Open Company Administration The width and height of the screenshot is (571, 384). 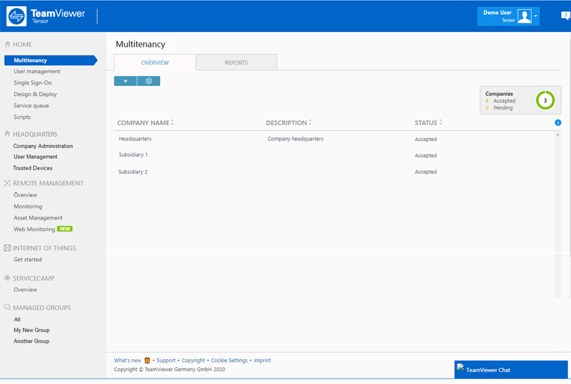pos(43,146)
